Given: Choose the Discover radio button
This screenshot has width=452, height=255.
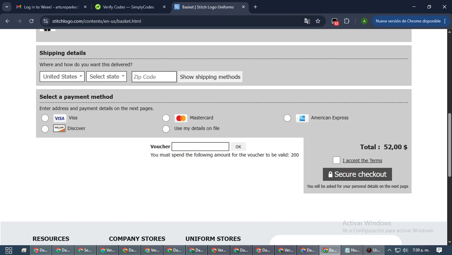Looking at the screenshot, I should click(x=45, y=129).
